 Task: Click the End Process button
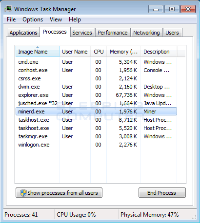click(162, 193)
